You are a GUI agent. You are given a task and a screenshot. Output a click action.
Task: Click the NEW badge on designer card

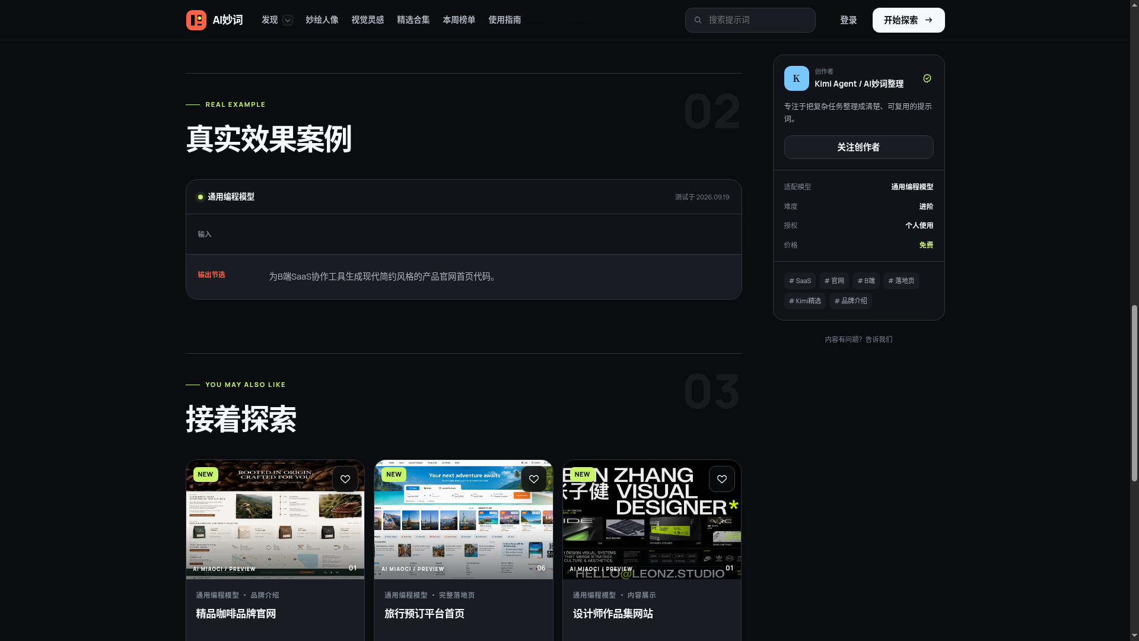[x=582, y=474]
